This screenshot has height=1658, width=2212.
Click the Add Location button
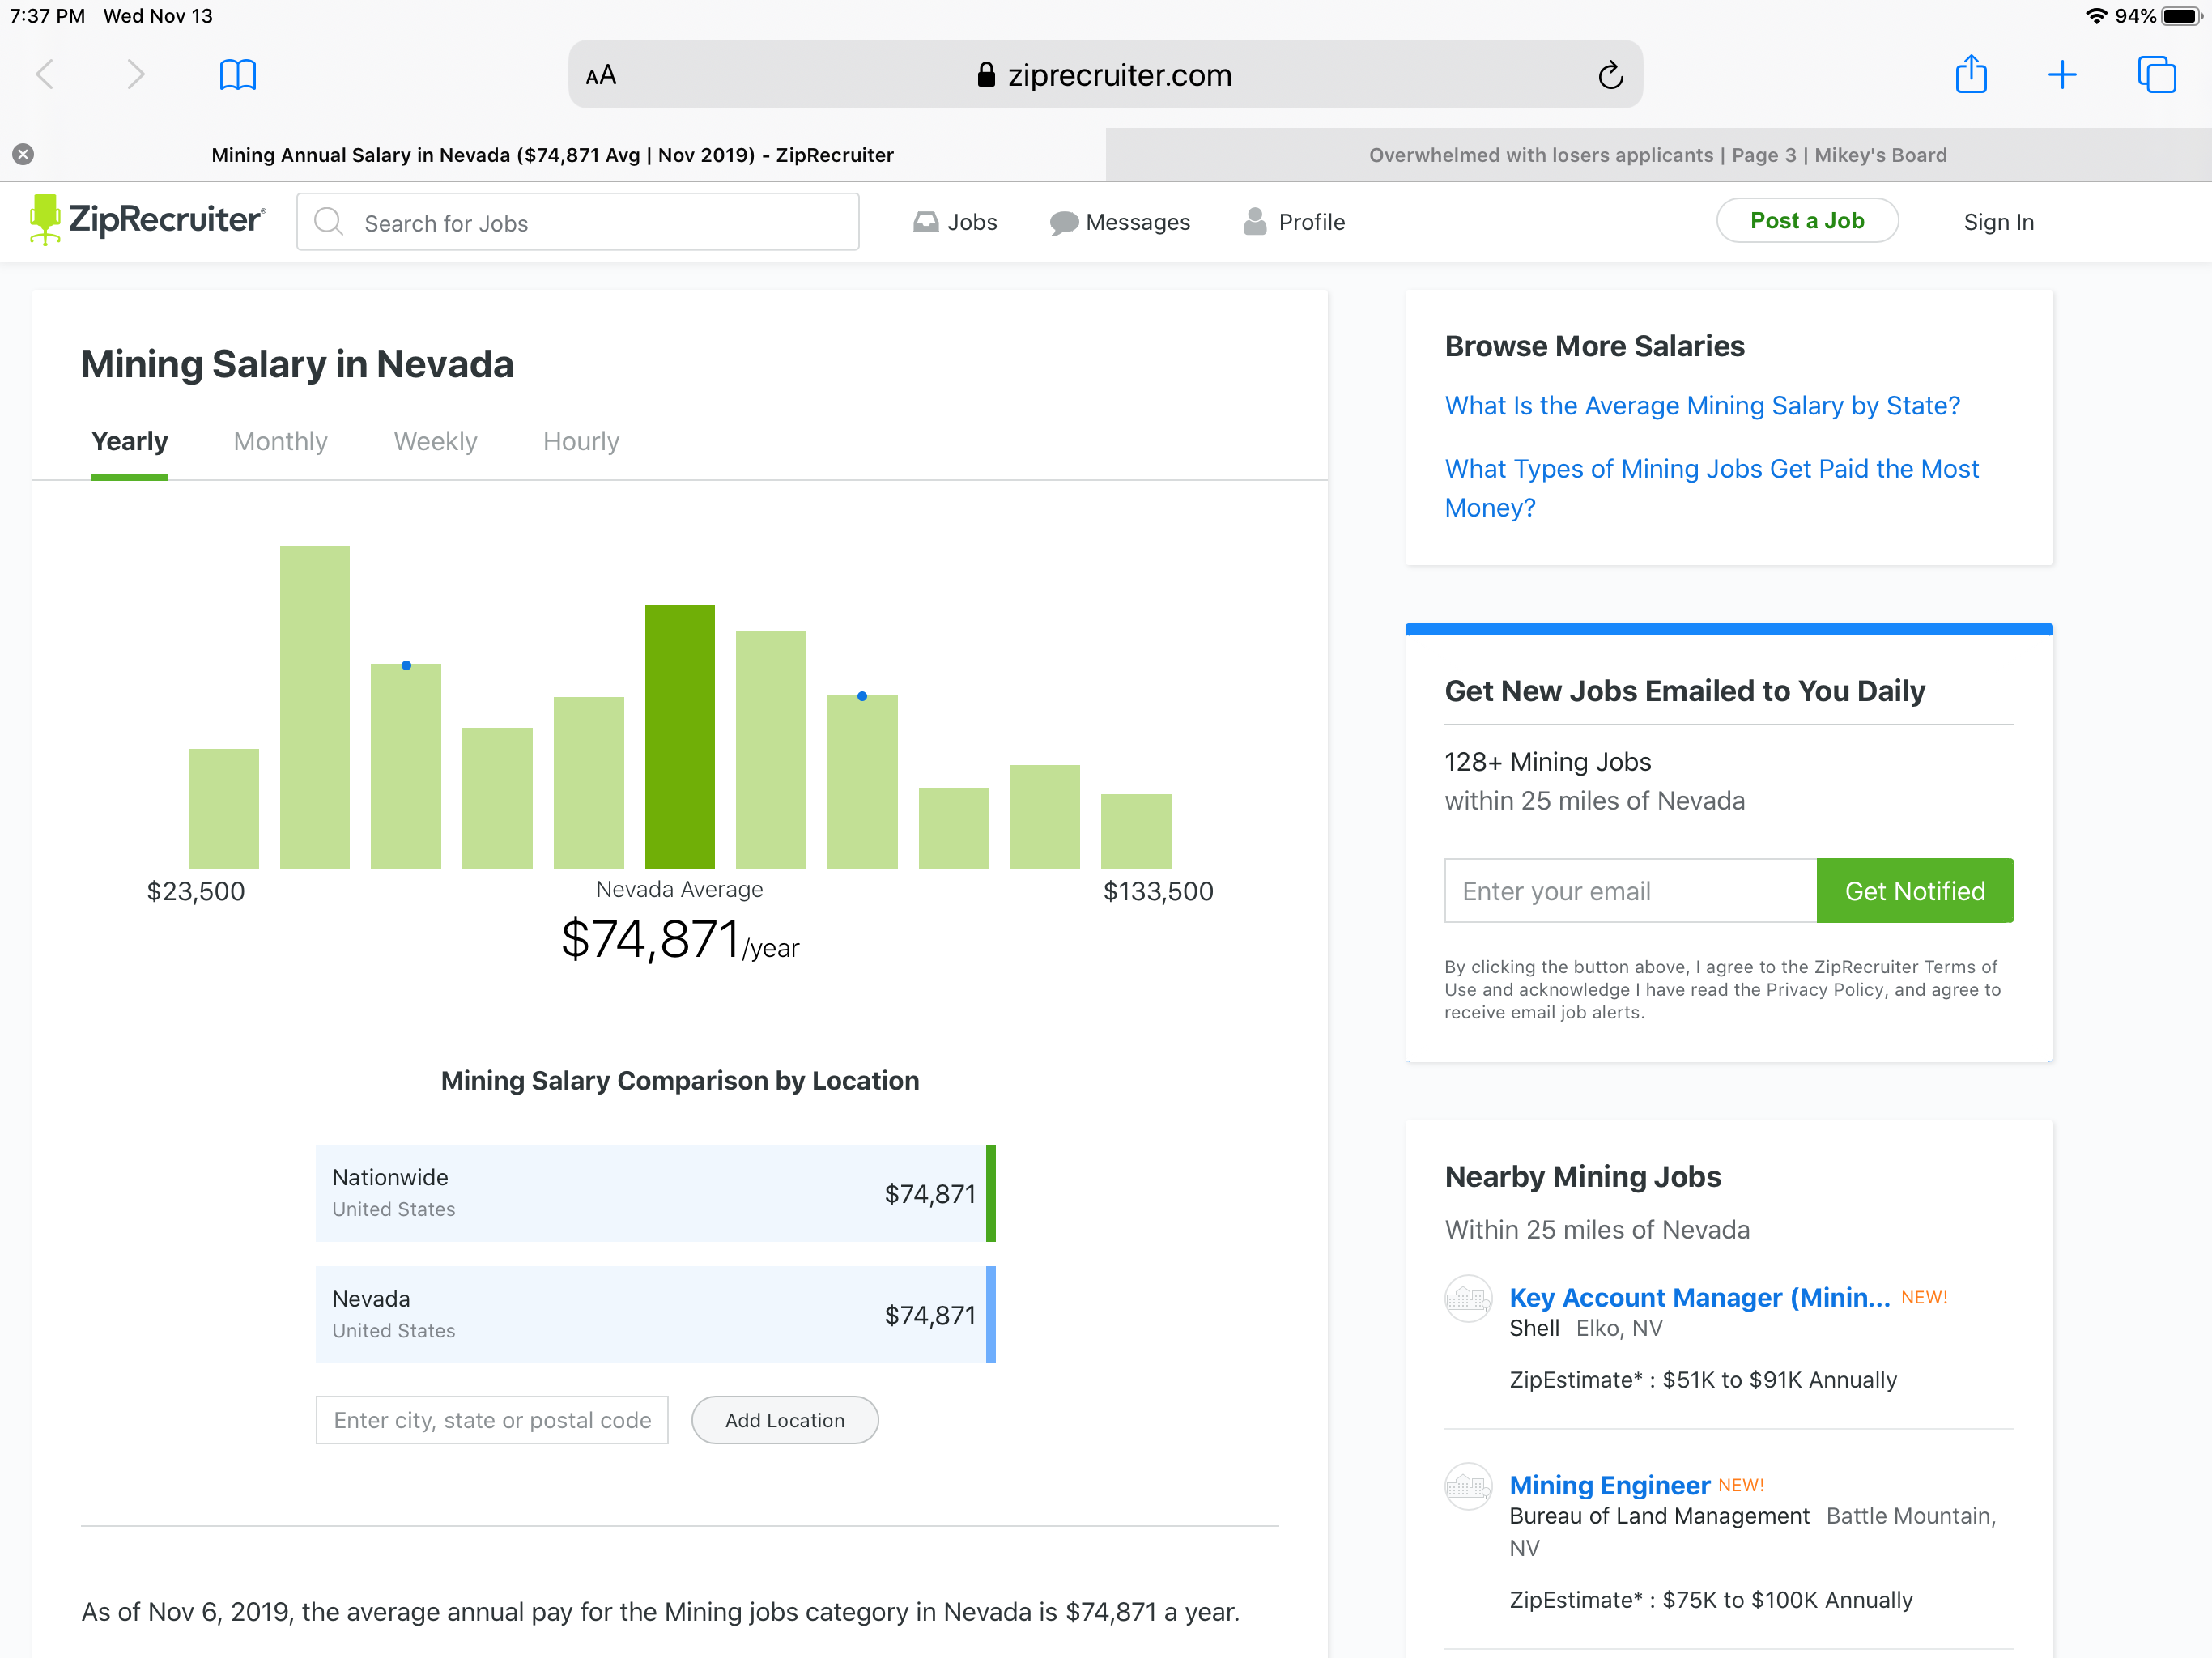click(784, 1419)
